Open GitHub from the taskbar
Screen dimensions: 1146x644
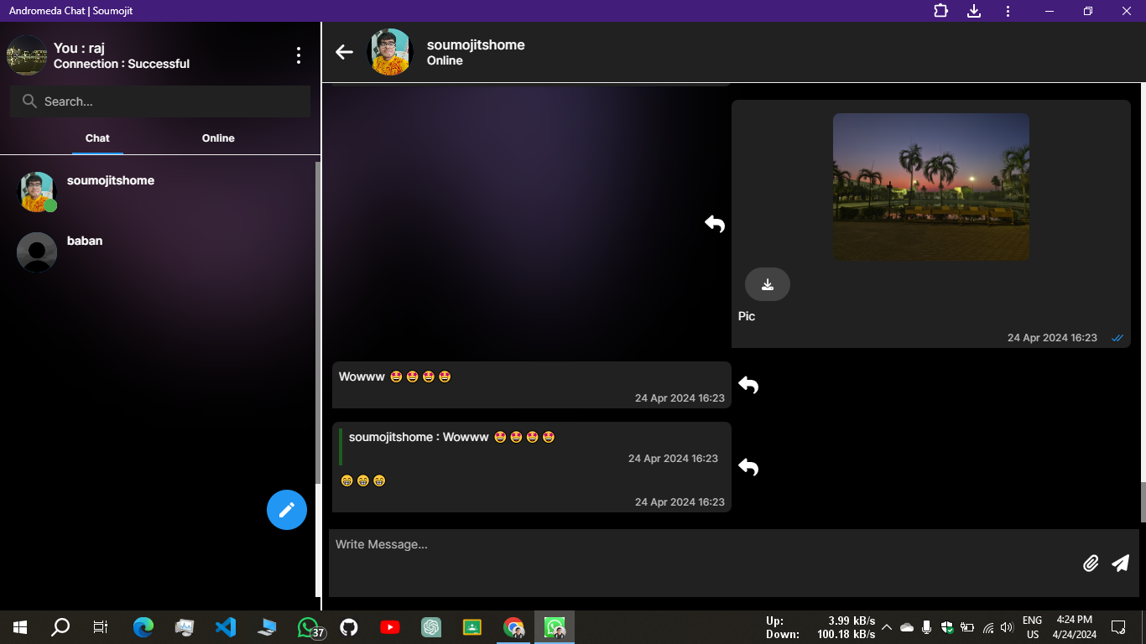coord(348,626)
